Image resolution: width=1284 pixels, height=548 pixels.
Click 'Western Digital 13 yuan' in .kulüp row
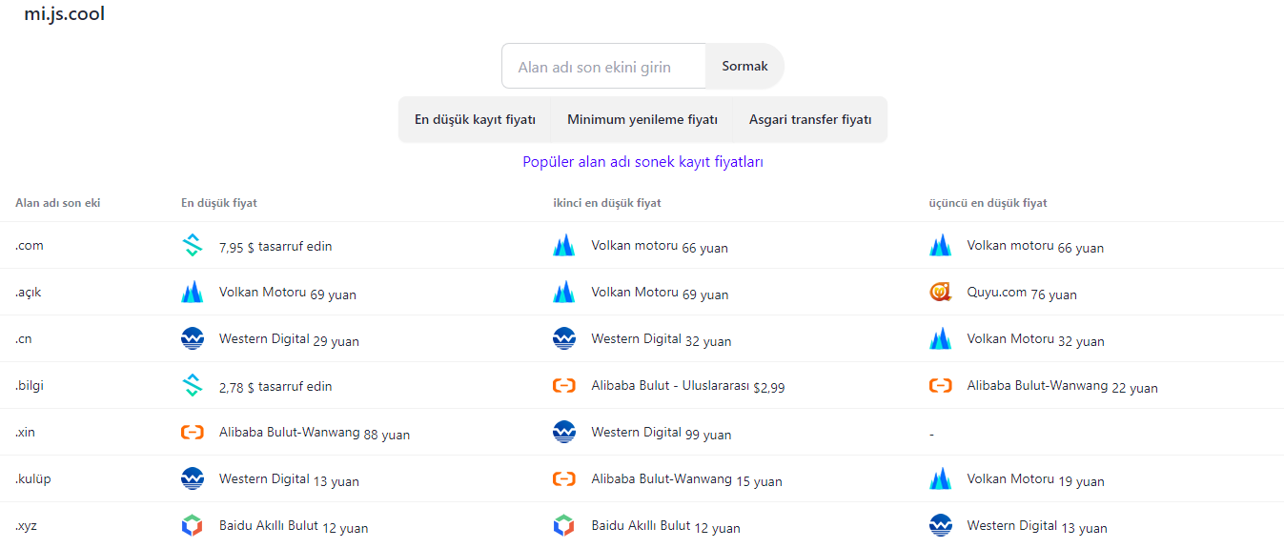coord(289,480)
